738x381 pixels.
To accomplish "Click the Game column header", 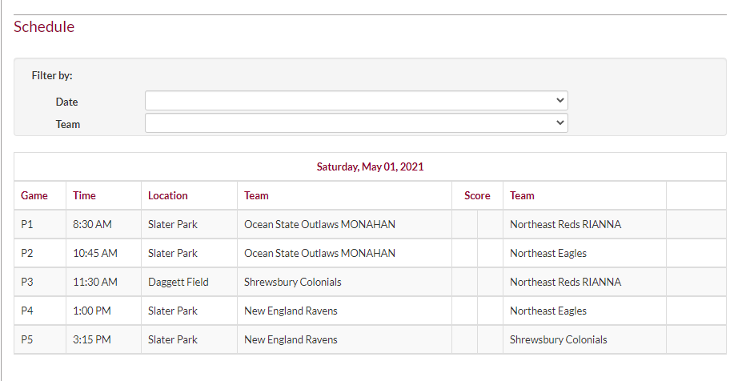I will coord(34,195).
